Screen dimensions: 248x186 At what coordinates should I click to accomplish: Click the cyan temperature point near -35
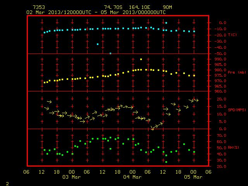pyautogui.click(x=98, y=44)
